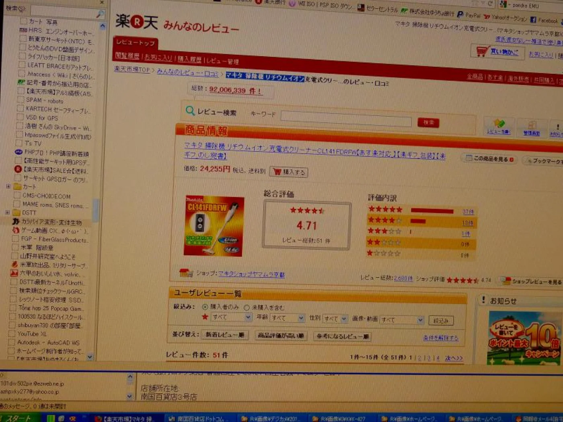The width and height of the screenshot is (563, 422).
Task: Open the star rating すべて dropdown
Action: pyautogui.click(x=231, y=317)
